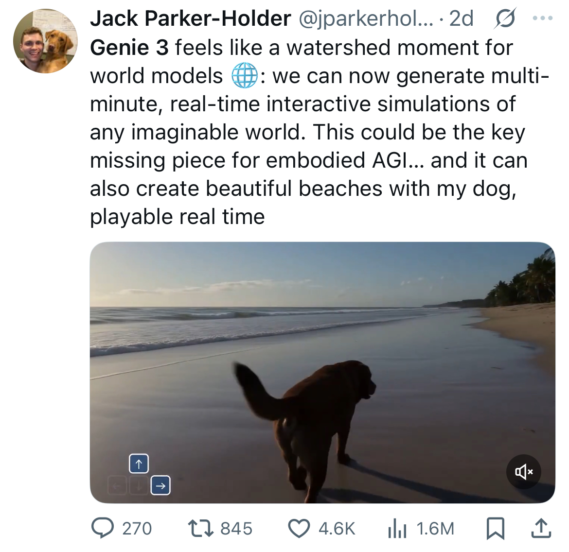Click the globe emoji in the tweet
The image size is (569, 552).
click(244, 76)
